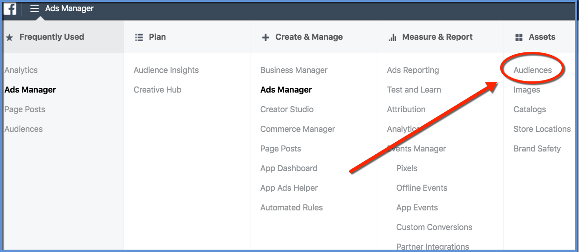Viewport: 579px width, 252px height.
Task: Open Page Posts under Frequently Used
Action: pos(25,109)
